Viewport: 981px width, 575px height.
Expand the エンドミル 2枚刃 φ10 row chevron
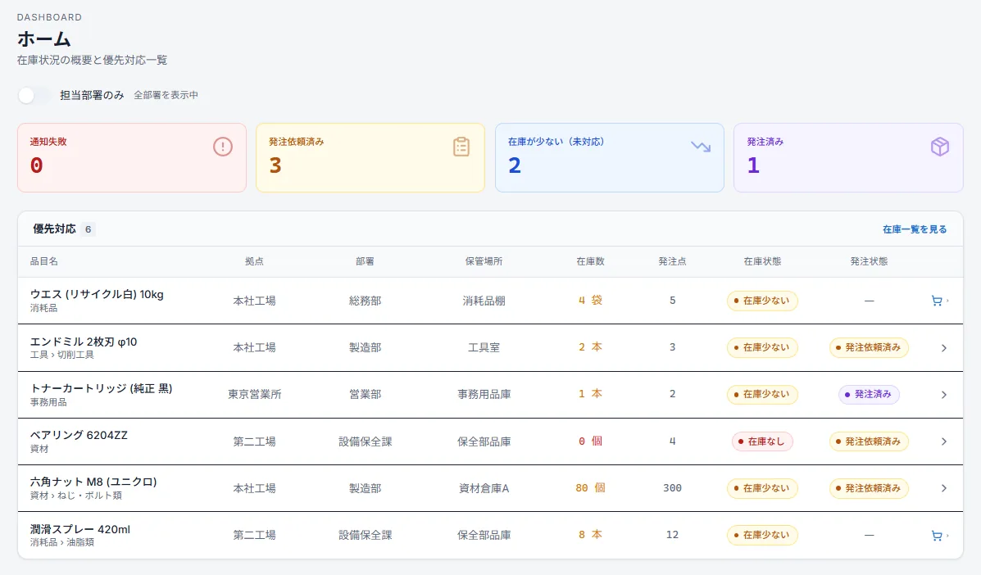pyautogui.click(x=944, y=348)
